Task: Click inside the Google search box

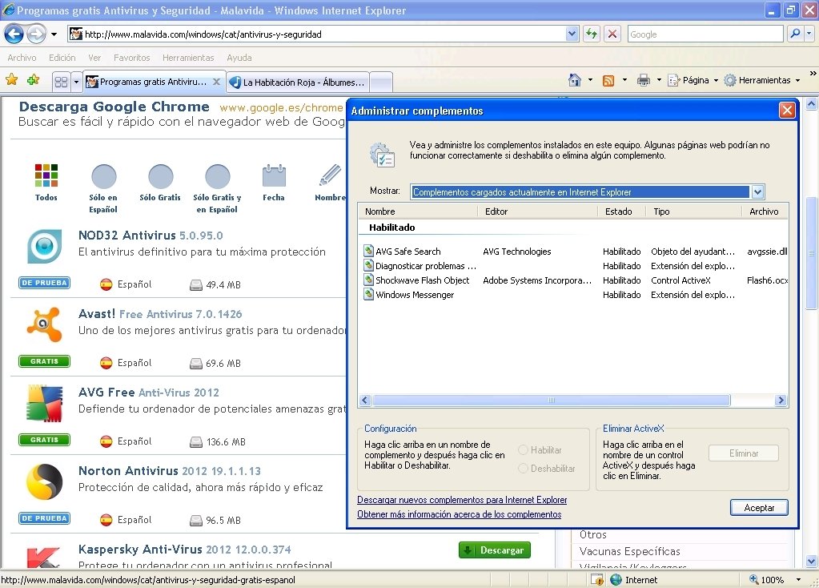Action: point(705,34)
